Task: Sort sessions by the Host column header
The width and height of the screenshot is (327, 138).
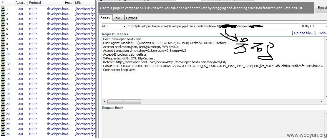Action: coord(68,3)
